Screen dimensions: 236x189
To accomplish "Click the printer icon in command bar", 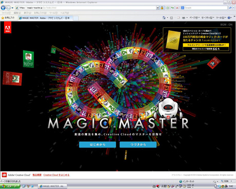I will (183, 17).
